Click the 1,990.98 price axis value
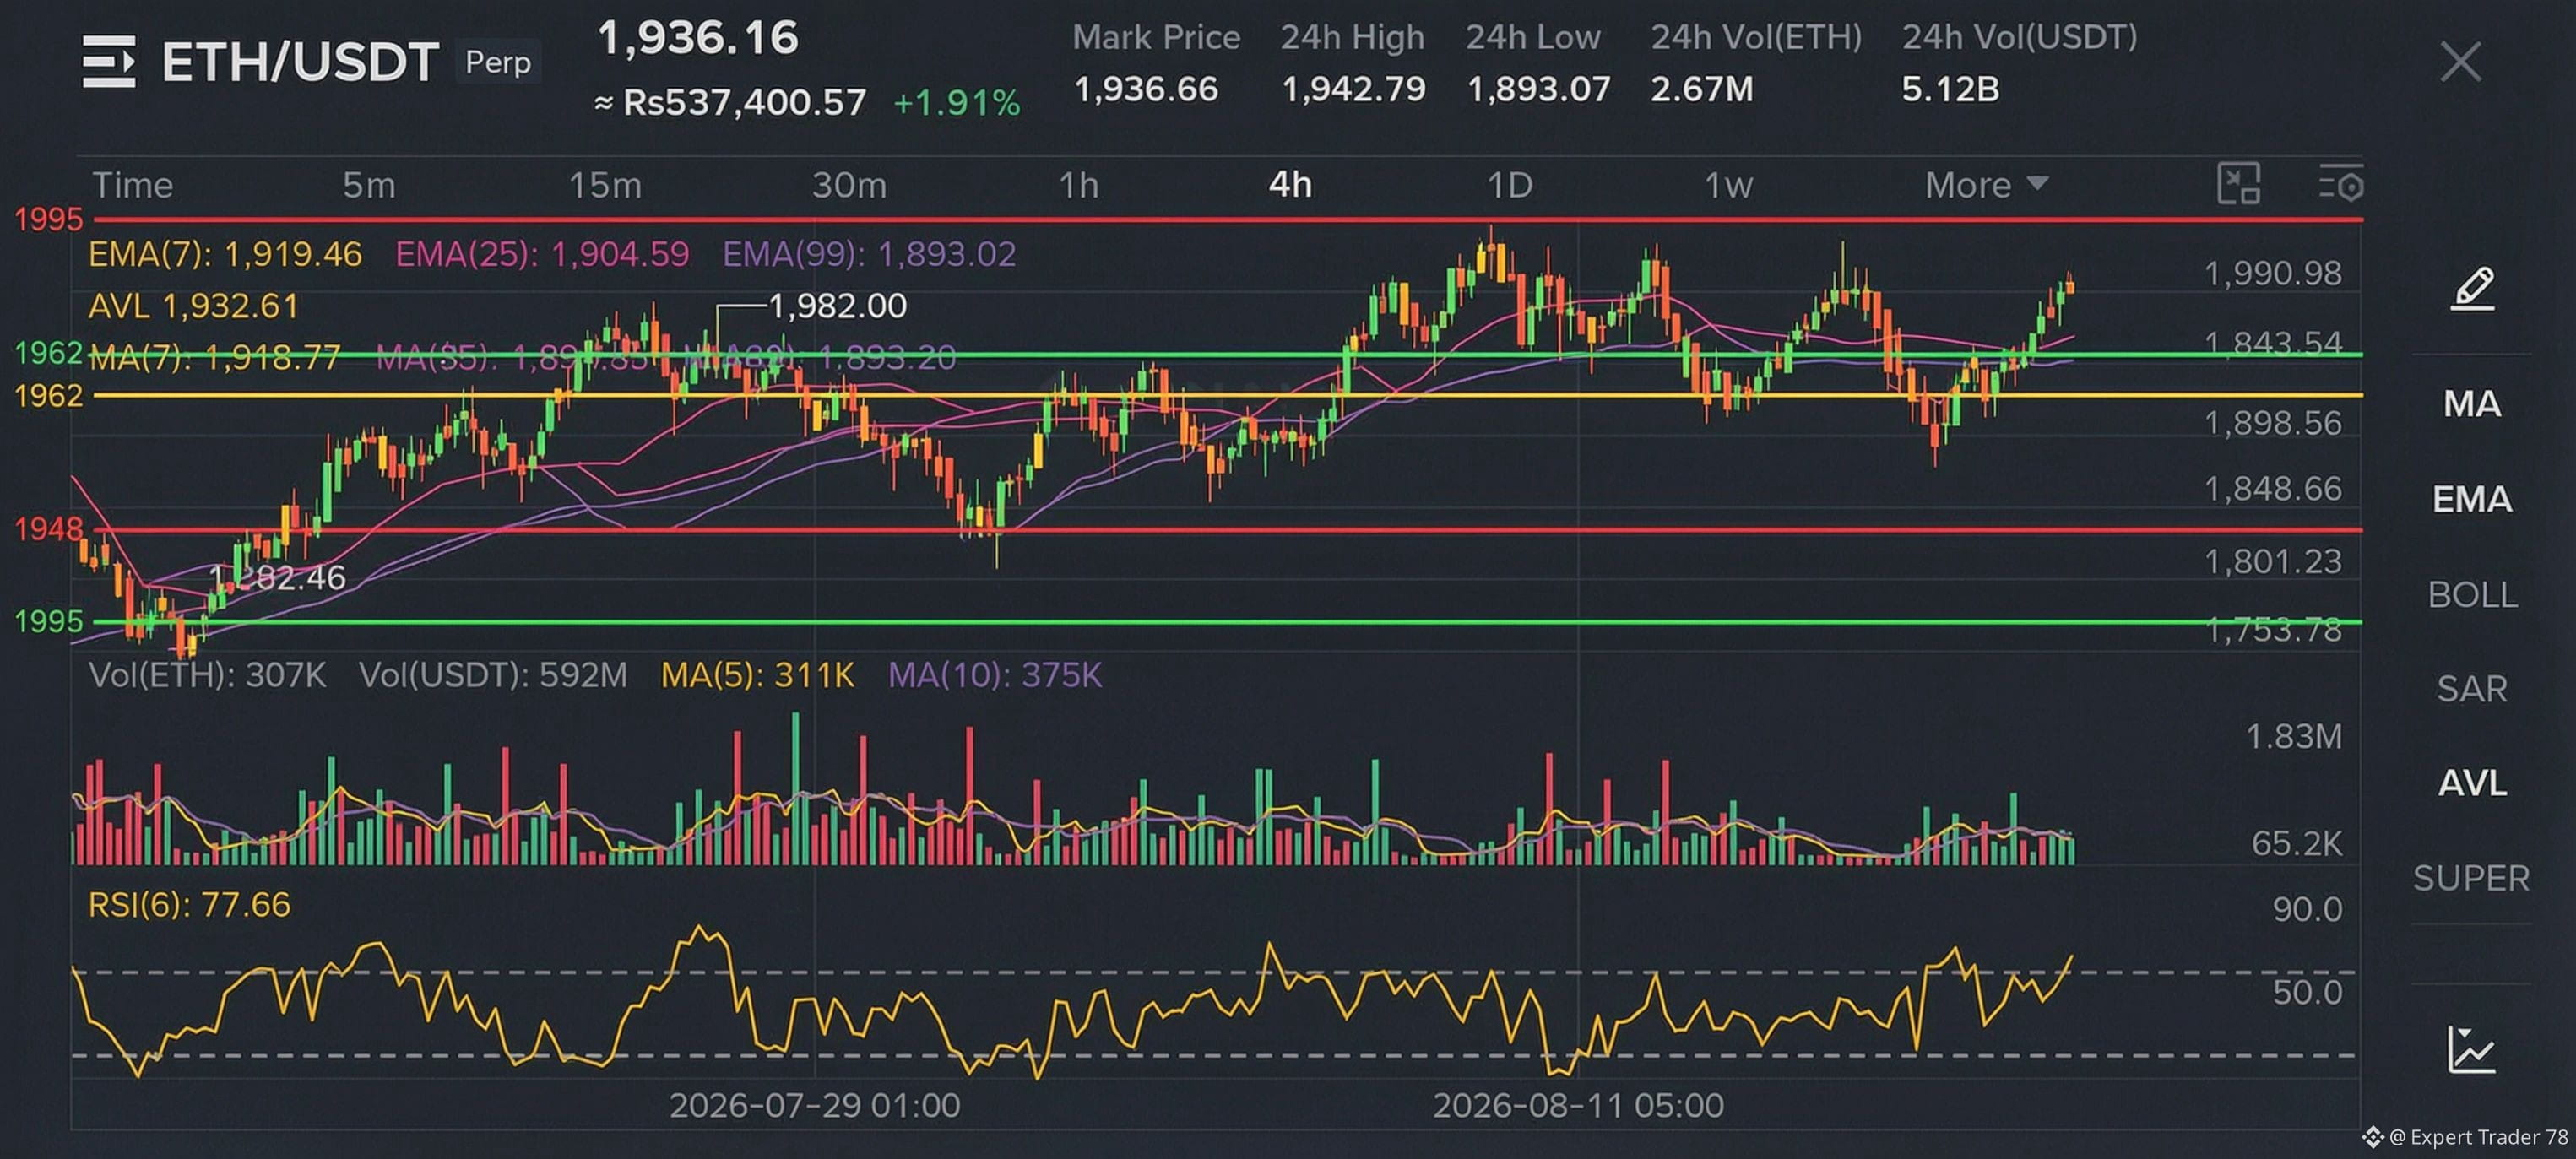2576x1159 pixels. [2272, 273]
